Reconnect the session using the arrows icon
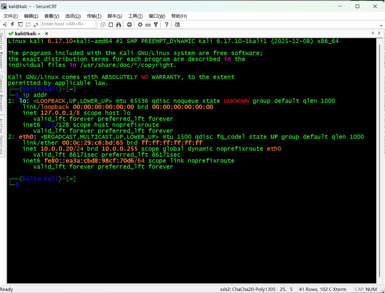 coord(28,24)
